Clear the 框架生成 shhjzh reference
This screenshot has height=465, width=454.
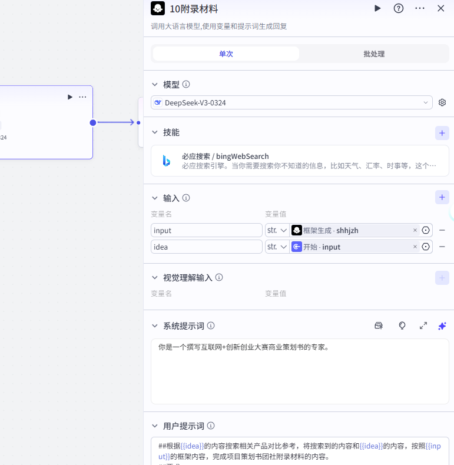pos(415,230)
